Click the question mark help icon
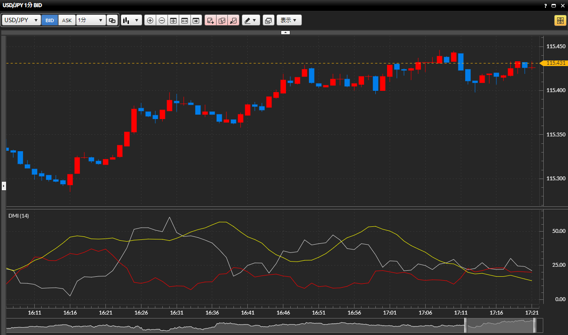Viewport: 568px width, 335px height. tap(545, 5)
